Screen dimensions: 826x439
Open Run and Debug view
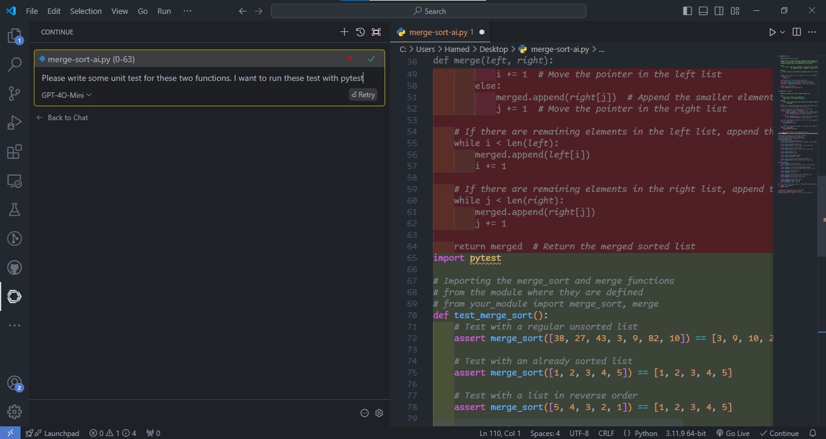[14, 123]
